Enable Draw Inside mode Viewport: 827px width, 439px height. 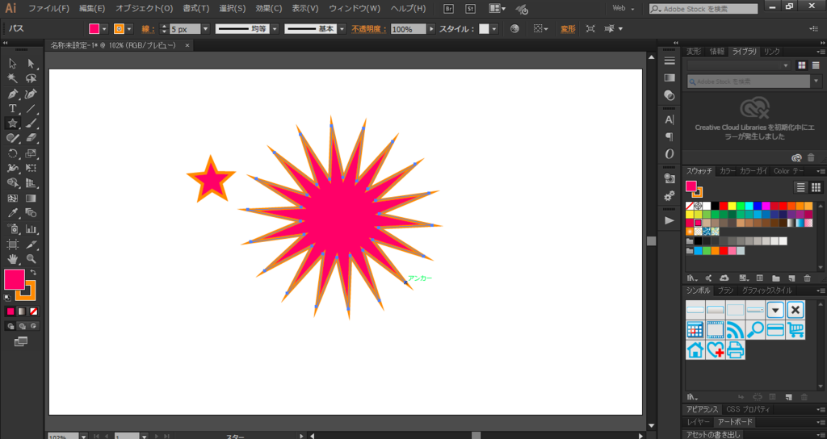click(34, 326)
